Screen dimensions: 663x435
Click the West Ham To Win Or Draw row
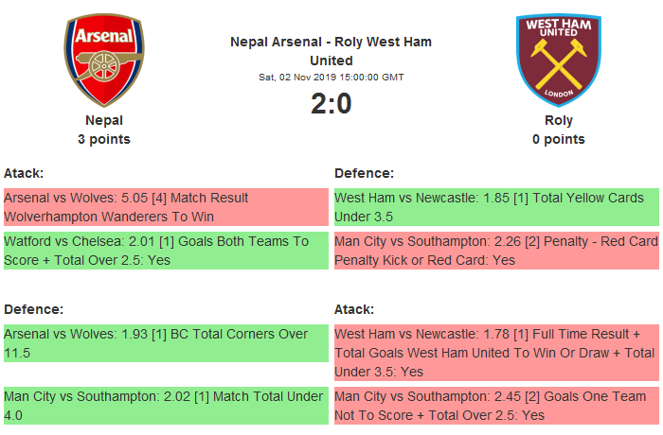495,353
